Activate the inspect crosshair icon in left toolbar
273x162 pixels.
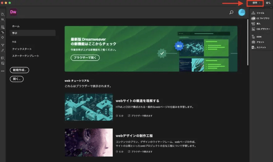[x=2, y=37]
